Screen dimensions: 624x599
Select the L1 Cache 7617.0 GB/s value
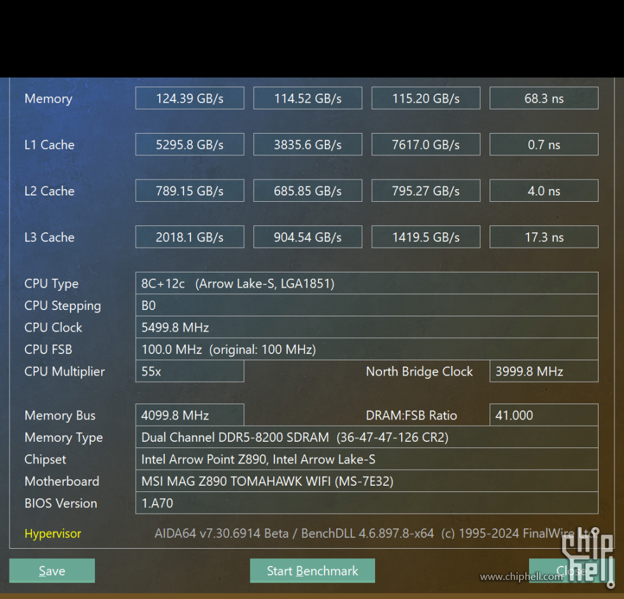tap(426, 144)
